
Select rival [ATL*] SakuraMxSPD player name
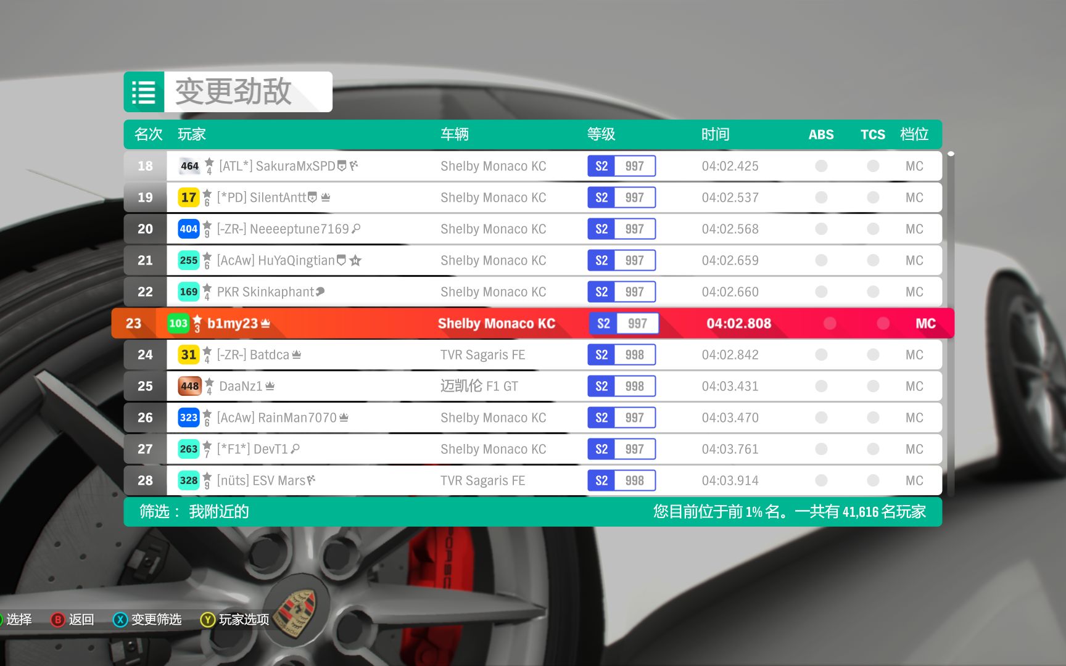pyautogui.click(x=277, y=166)
